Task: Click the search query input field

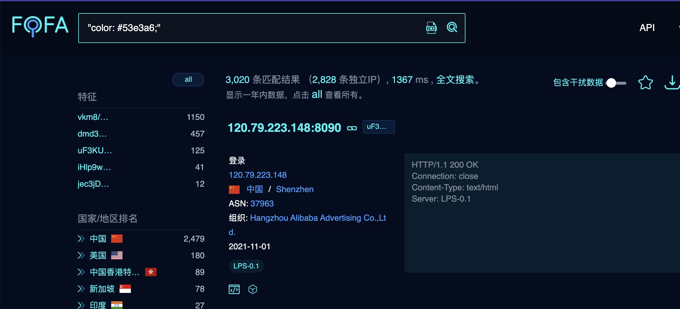Action: 254,28
